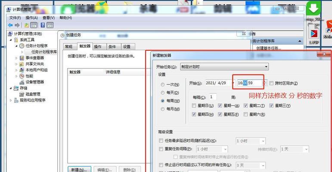Open the 持续时间 1 天 dropdown
This screenshot has height=172, width=332.
click(306, 149)
